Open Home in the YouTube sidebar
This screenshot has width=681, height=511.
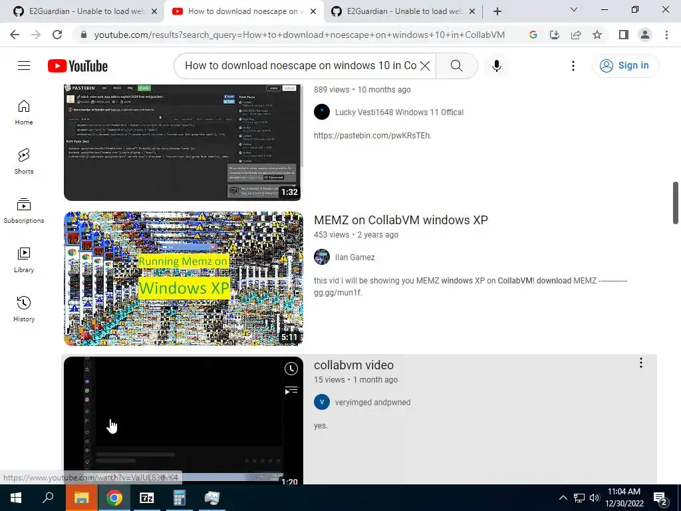point(24,112)
